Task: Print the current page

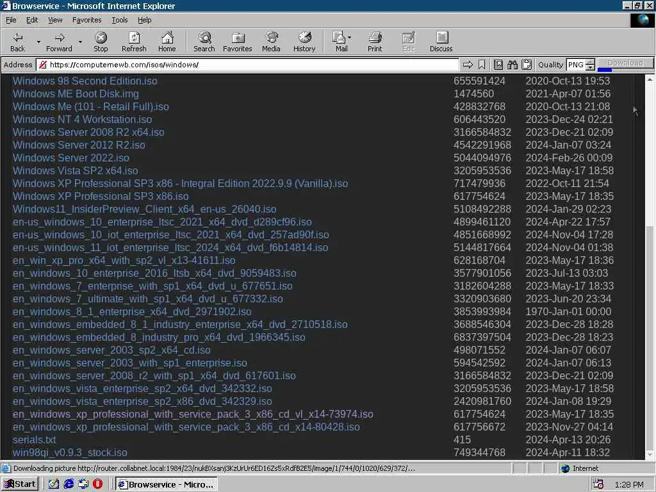Action: [375, 42]
